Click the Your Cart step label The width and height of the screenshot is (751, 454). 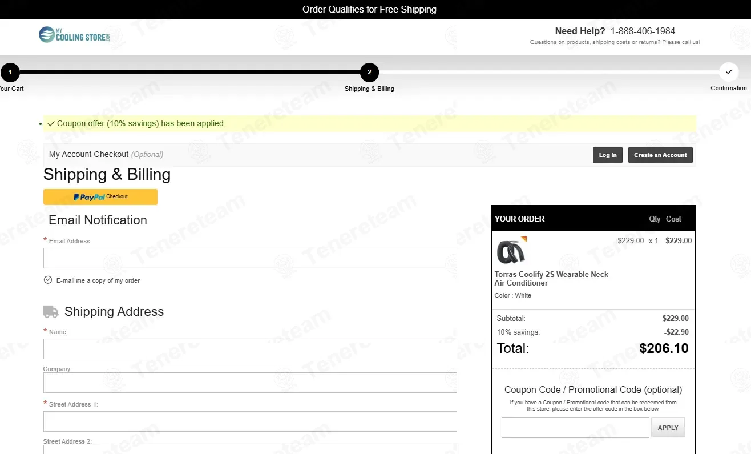coord(12,89)
